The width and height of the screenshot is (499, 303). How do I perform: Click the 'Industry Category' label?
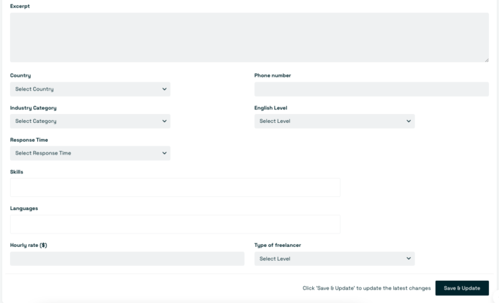click(33, 108)
